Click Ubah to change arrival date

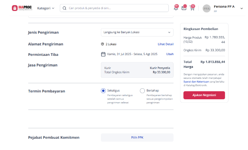pyautogui.click(x=170, y=54)
